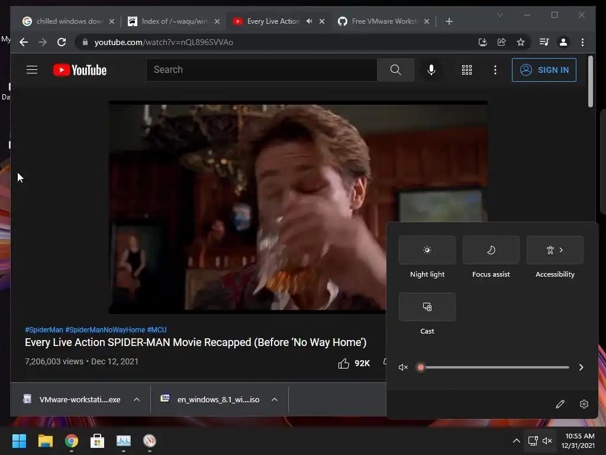Open Chrome media controls icon
606x455 pixels.
tap(544, 42)
